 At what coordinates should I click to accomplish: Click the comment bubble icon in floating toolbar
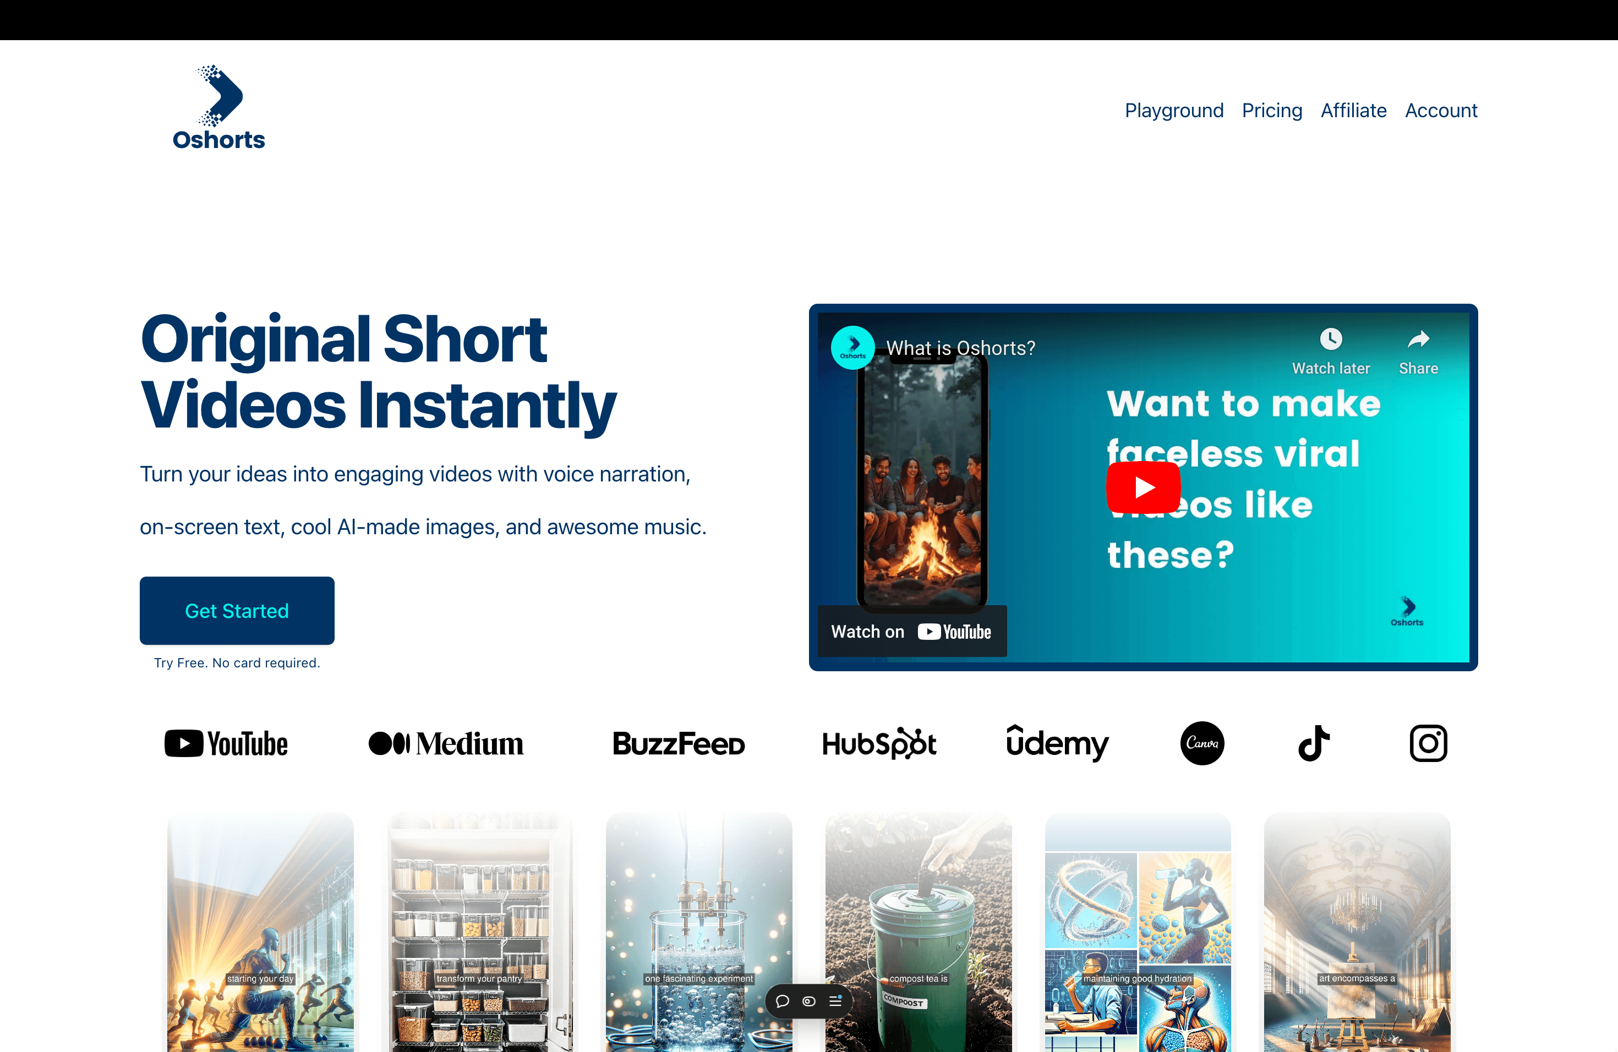click(783, 1001)
